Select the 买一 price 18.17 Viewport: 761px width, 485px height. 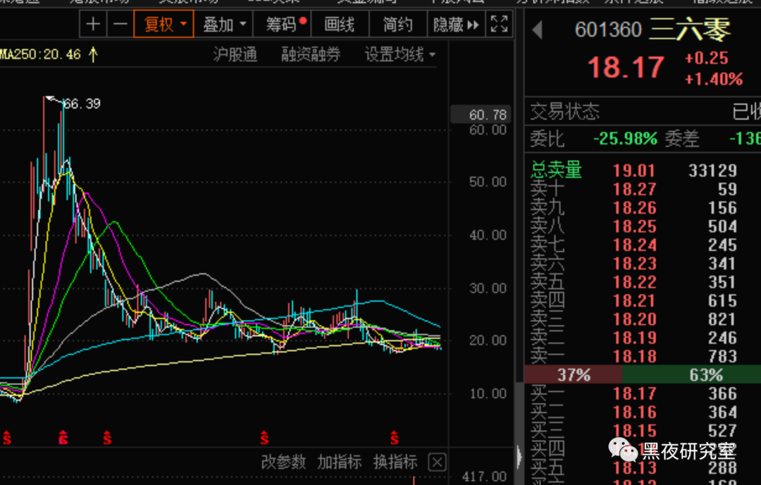tap(634, 394)
